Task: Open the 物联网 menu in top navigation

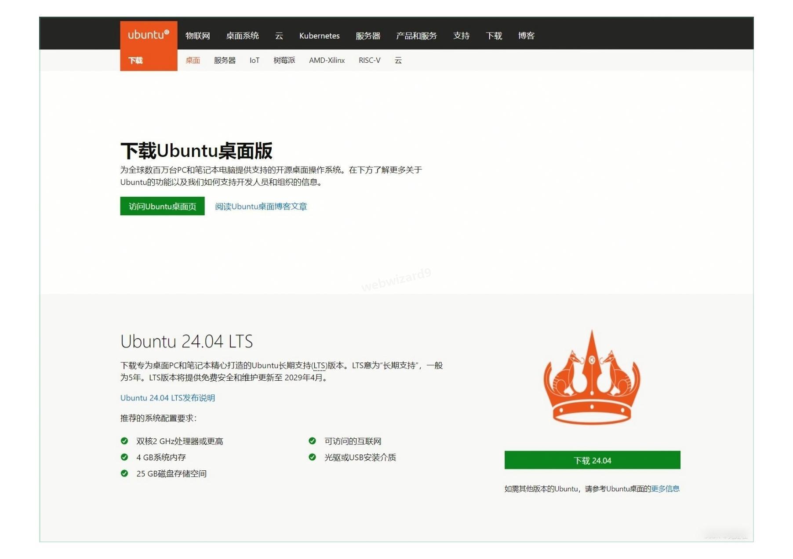Action: point(198,36)
